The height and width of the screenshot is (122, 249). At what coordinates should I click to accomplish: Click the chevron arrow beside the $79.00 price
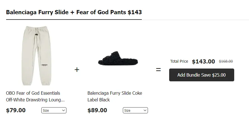point(64,111)
